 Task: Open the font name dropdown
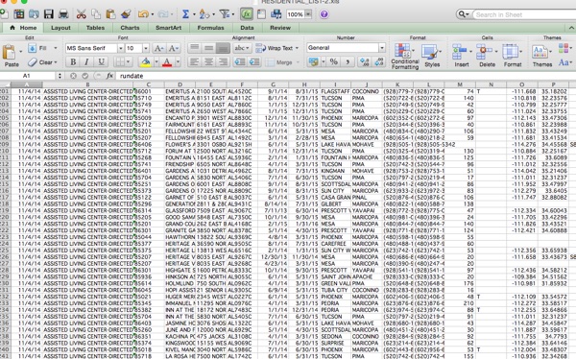click(x=121, y=48)
